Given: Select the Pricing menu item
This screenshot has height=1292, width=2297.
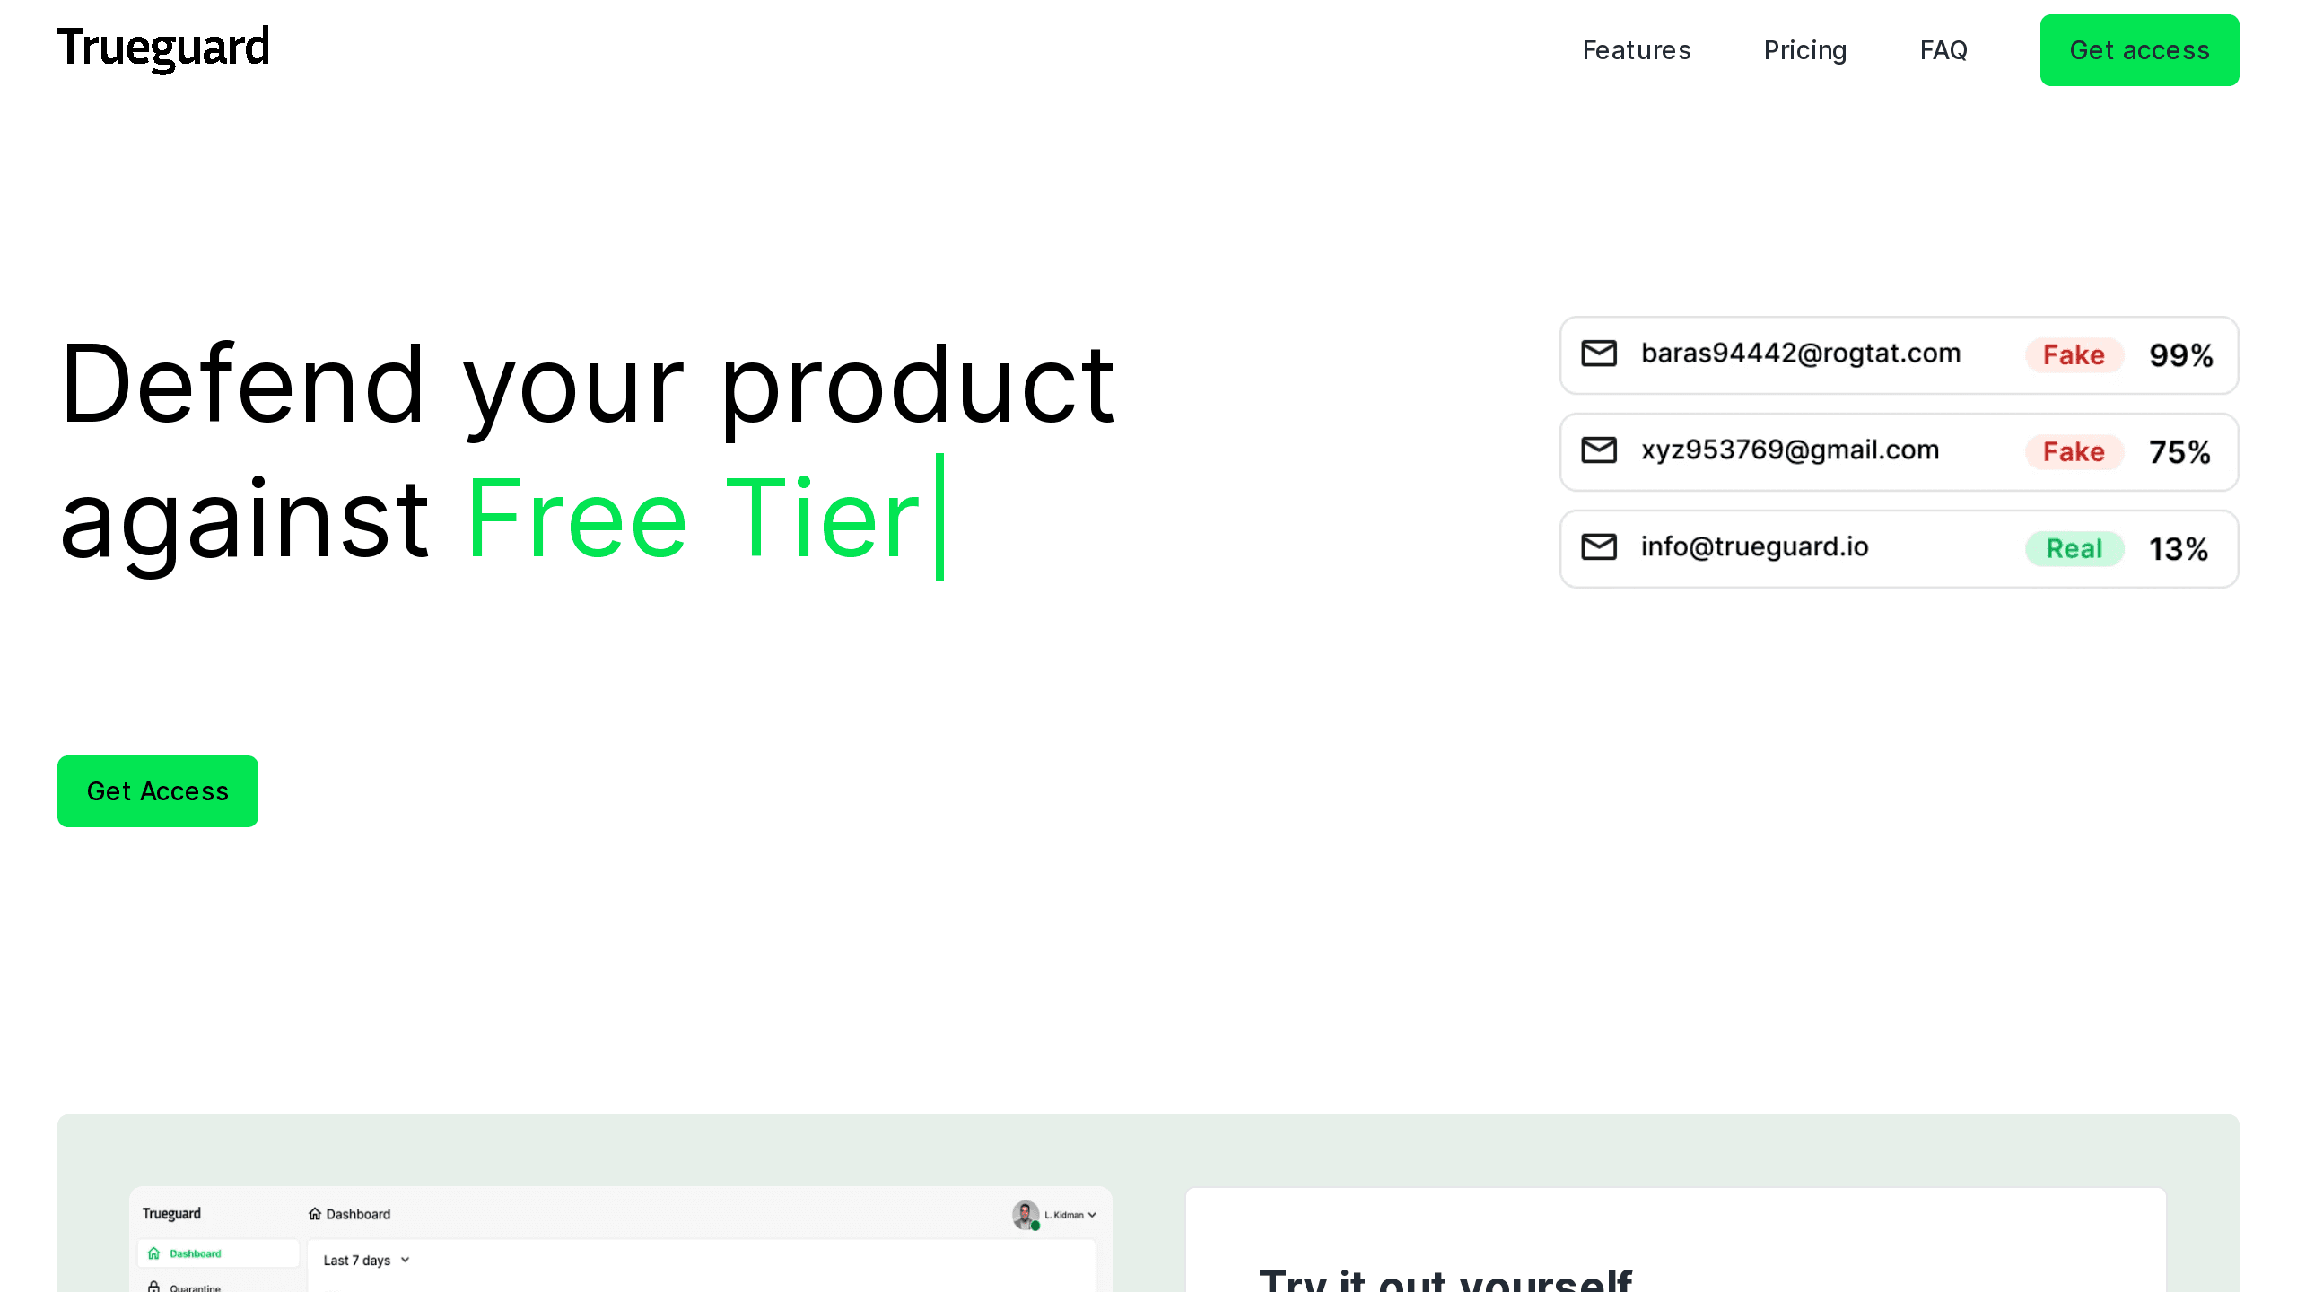Looking at the screenshot, I should click(x=1804, y=50).
